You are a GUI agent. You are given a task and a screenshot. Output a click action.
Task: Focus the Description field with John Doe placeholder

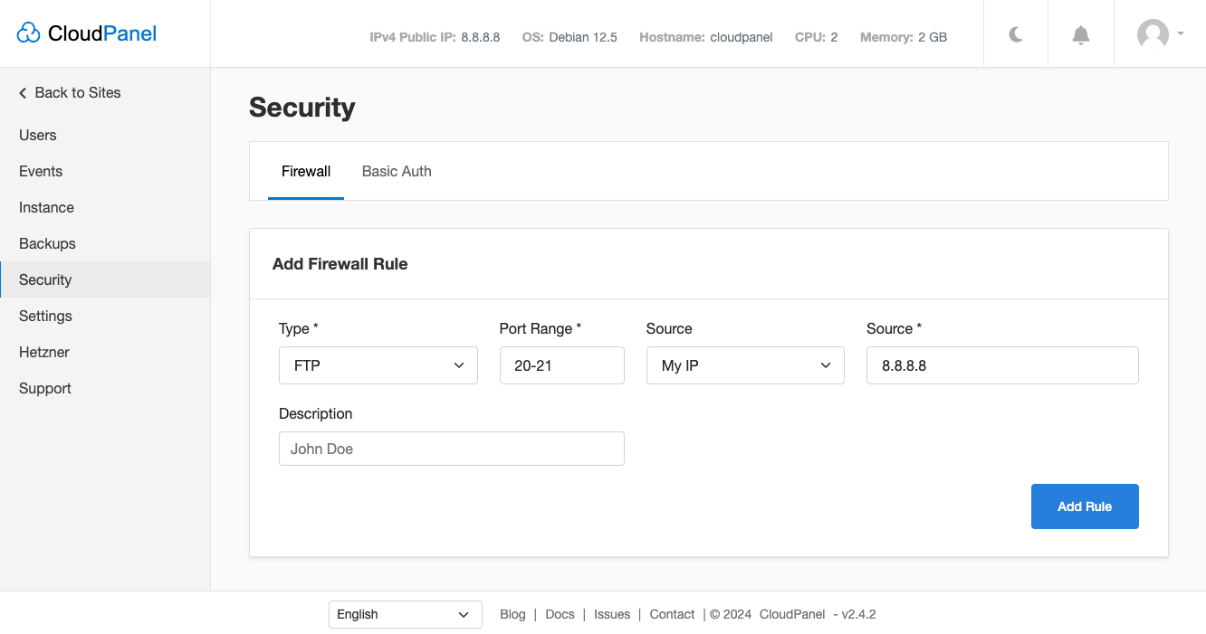451,448
